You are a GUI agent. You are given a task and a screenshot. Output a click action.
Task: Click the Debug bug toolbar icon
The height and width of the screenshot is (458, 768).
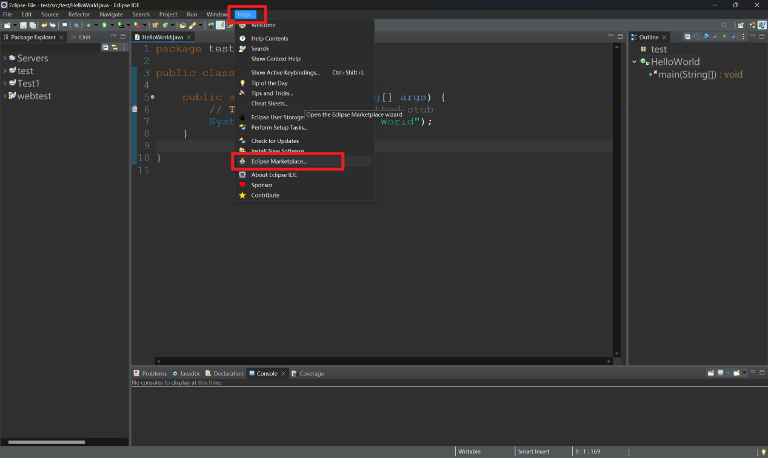pyautogui.click(x=88, y=25)
